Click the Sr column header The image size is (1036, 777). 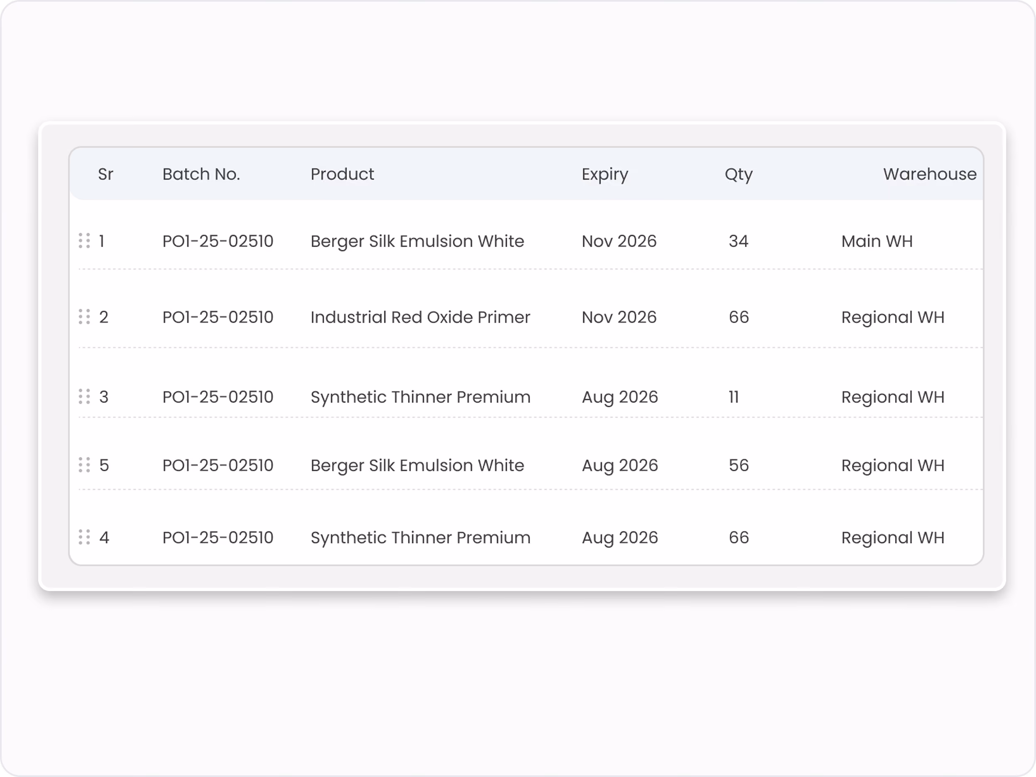click(x=105, y=174)
